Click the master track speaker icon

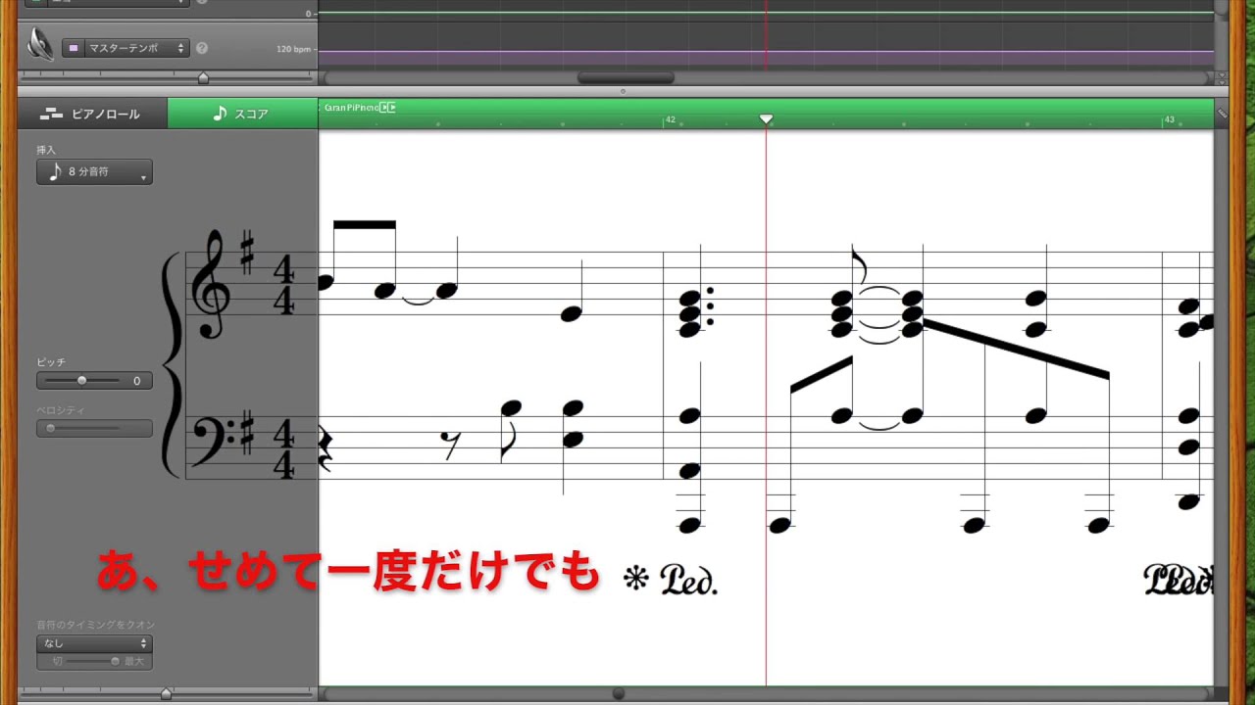click(40, 45)
